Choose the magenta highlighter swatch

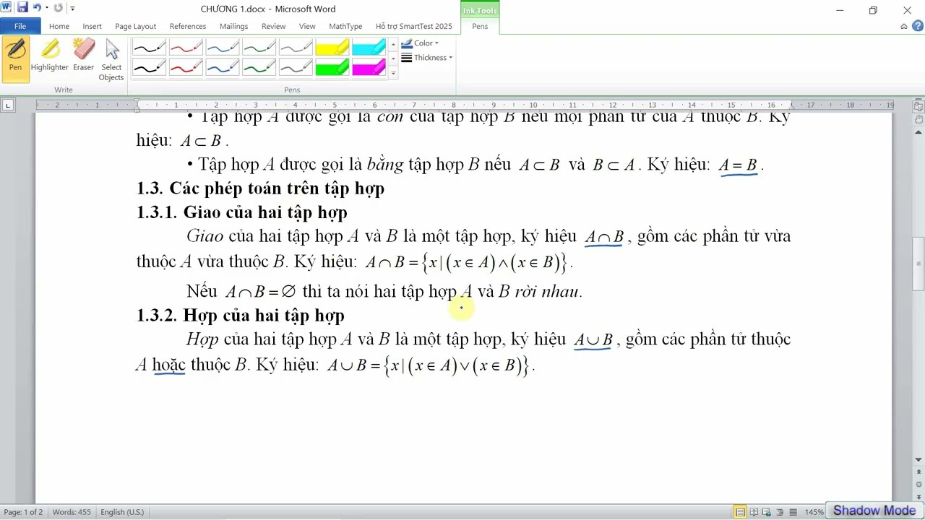click(369, 68)
